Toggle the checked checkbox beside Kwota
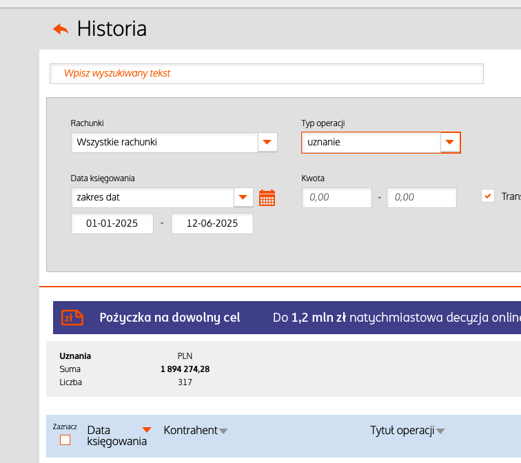Image resolution: width=521 pixels, height=463 pixels. click(x=488, y=196)
